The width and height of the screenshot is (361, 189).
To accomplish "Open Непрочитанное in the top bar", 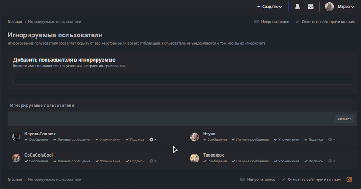I will tap(272, 22).
